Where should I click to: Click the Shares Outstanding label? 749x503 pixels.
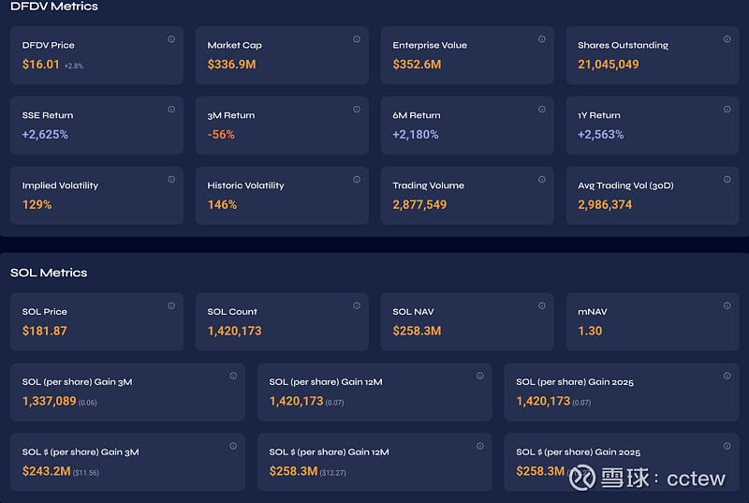coord(624,45)
